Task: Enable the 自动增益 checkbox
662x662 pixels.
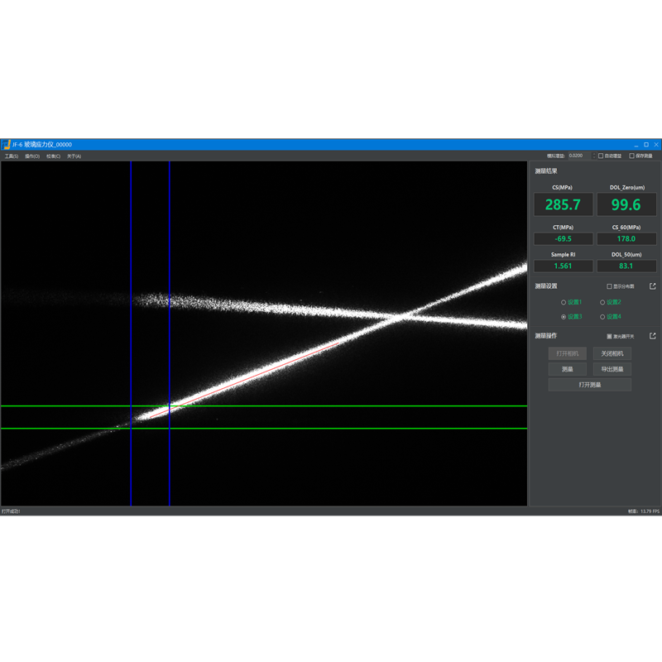Action: 601,156
